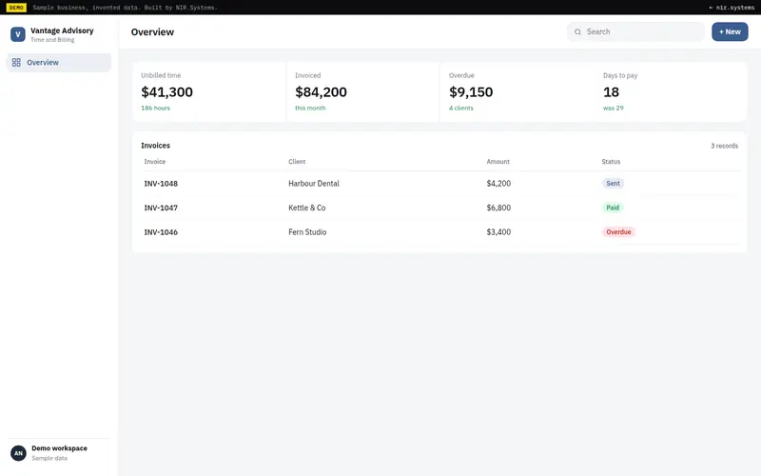The width and height of the screenshot is (761, 476).
Task: Select the Harbour Dental client cell
Action: (x=314, y=184)
